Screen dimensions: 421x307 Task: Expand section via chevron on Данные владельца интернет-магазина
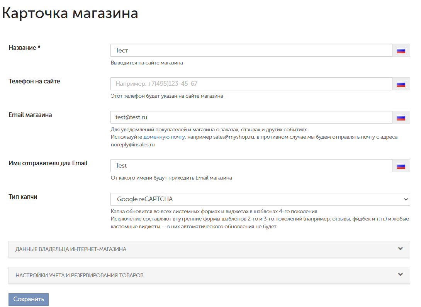point(400,249)
